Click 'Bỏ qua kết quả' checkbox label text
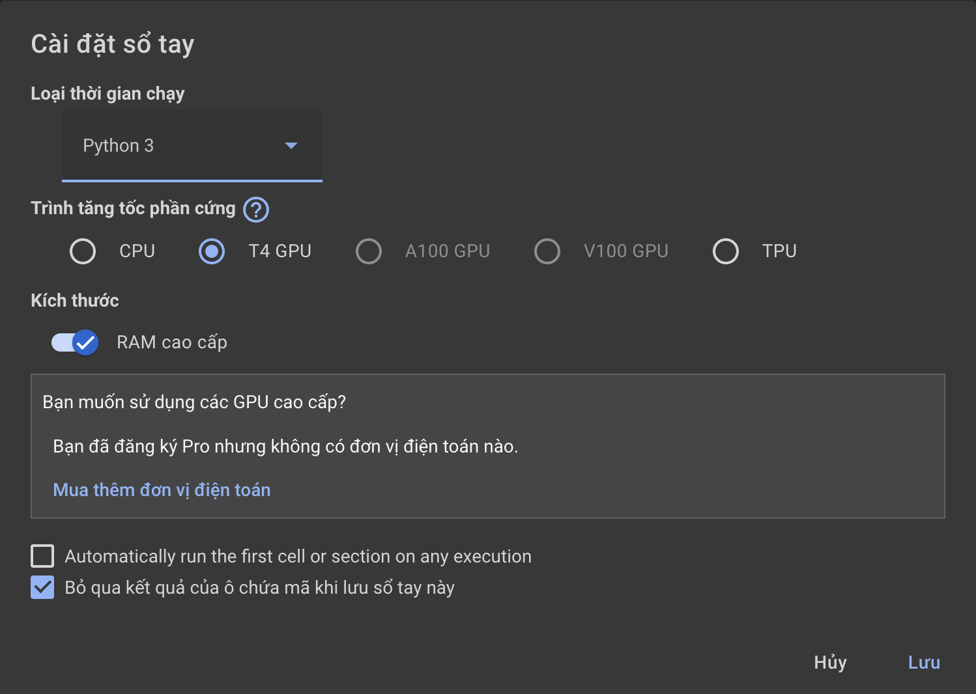This screenshot has height=694, width=976. (x=259, y=588)
